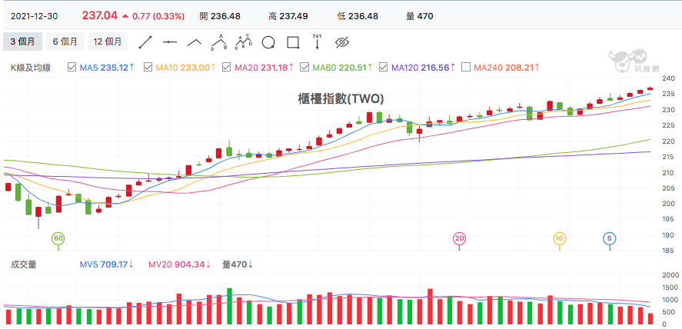This screenshot has height=329, width=682.
Task: Switch to the 12 個月 range tab
Action: click(x=108, y=42)
